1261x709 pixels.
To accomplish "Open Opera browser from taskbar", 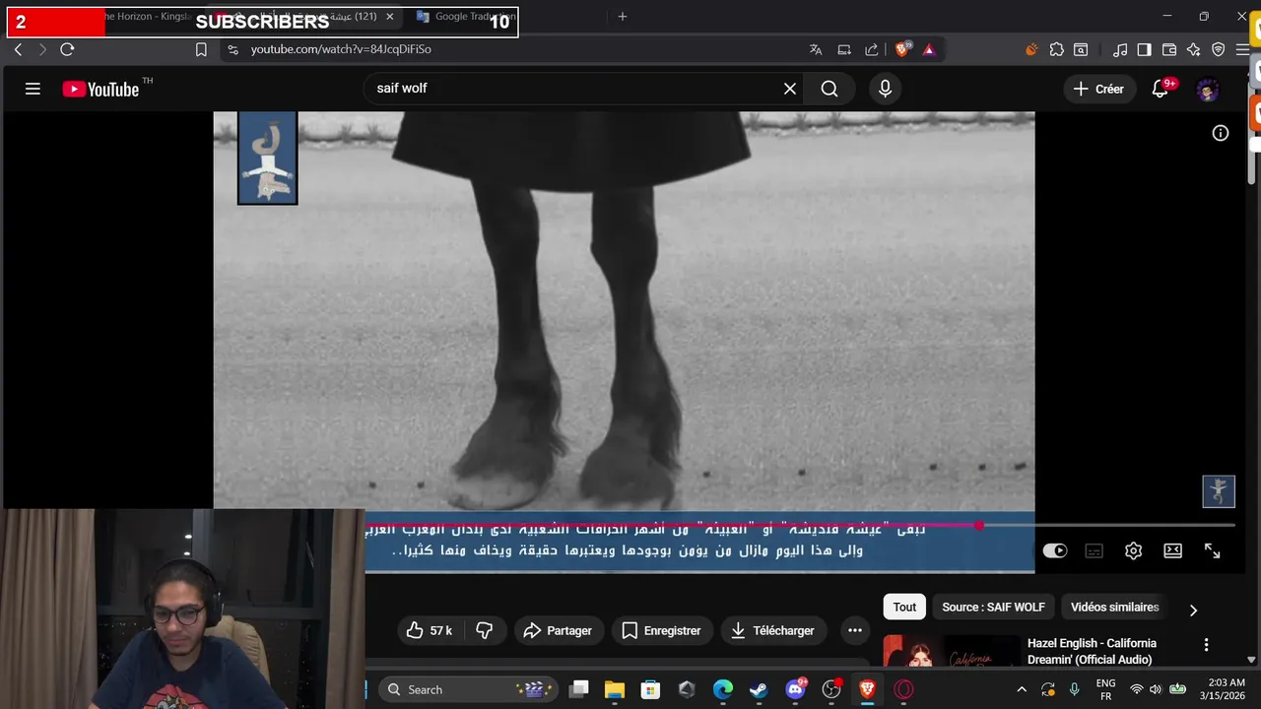I will (x=903, y=689).
